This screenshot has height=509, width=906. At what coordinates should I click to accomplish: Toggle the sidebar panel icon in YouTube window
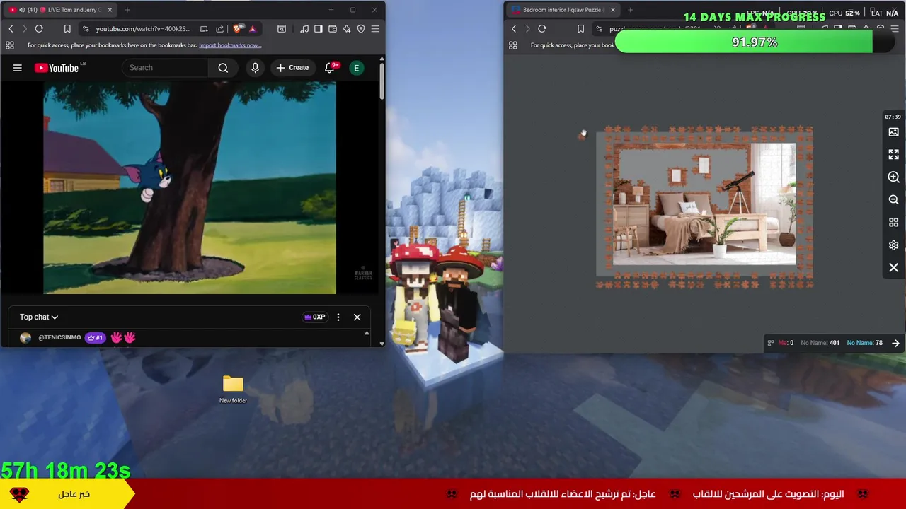(x=319, y=28)
